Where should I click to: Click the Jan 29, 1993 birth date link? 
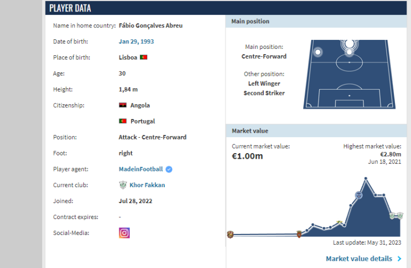click(x=136, y=42)
